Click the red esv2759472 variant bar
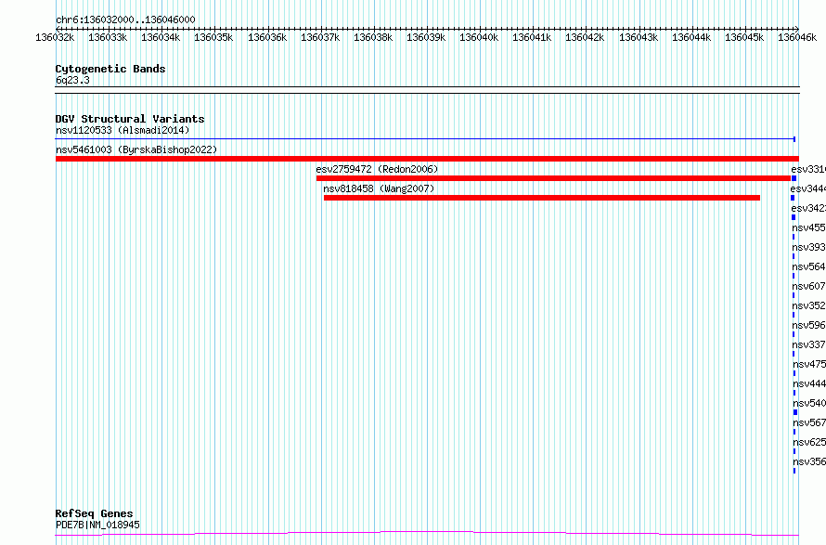 (554, 178)
